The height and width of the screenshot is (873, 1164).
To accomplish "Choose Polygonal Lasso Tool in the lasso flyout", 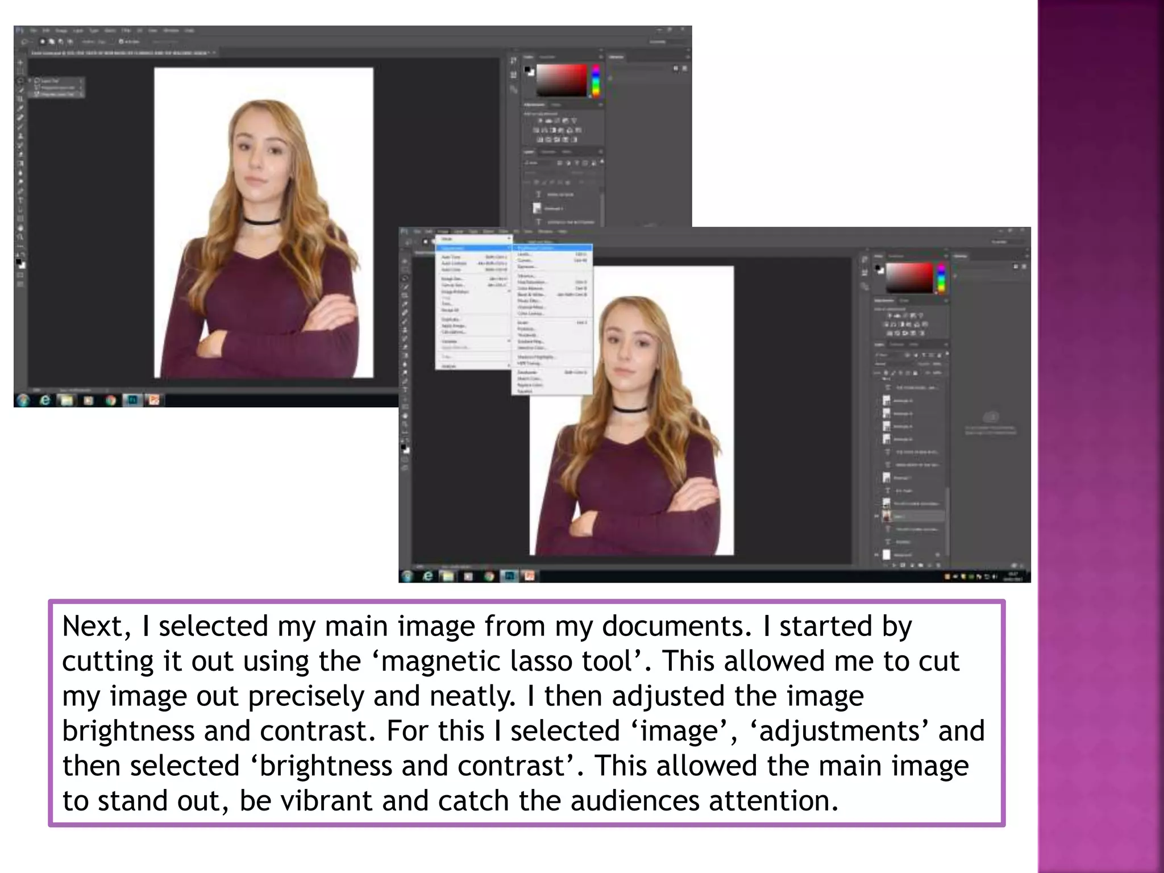I will 56,88.
